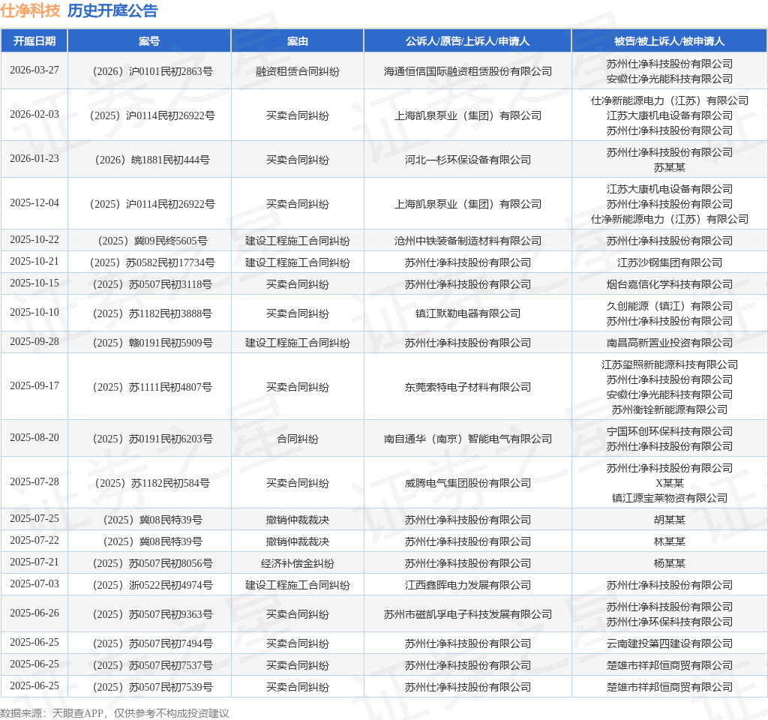
Task: Click the date 2025-07-28
Action: click(34, 481)
